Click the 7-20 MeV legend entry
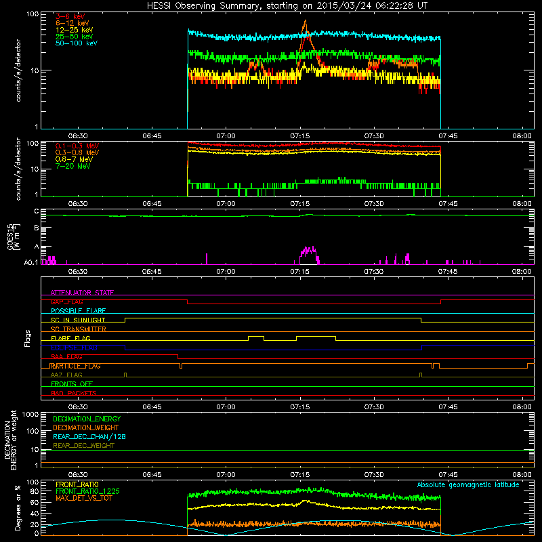 pos(72,166)
